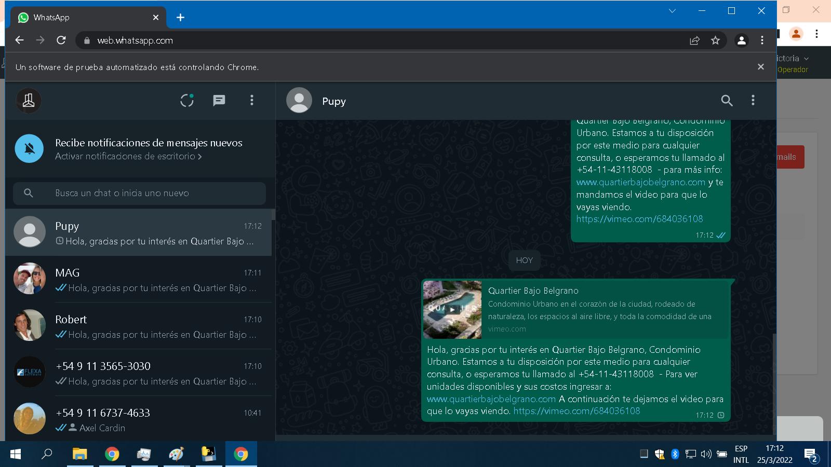This screenshot has width=831, height=467.
Task: Open ESP INTL keyboard language indicator
Action: tap(741, 454)
